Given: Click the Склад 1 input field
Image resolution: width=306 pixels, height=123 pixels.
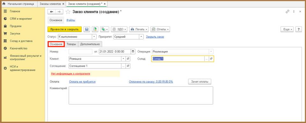Looking at the screenshot, I should pyautogui.click(x=178, y=59).
